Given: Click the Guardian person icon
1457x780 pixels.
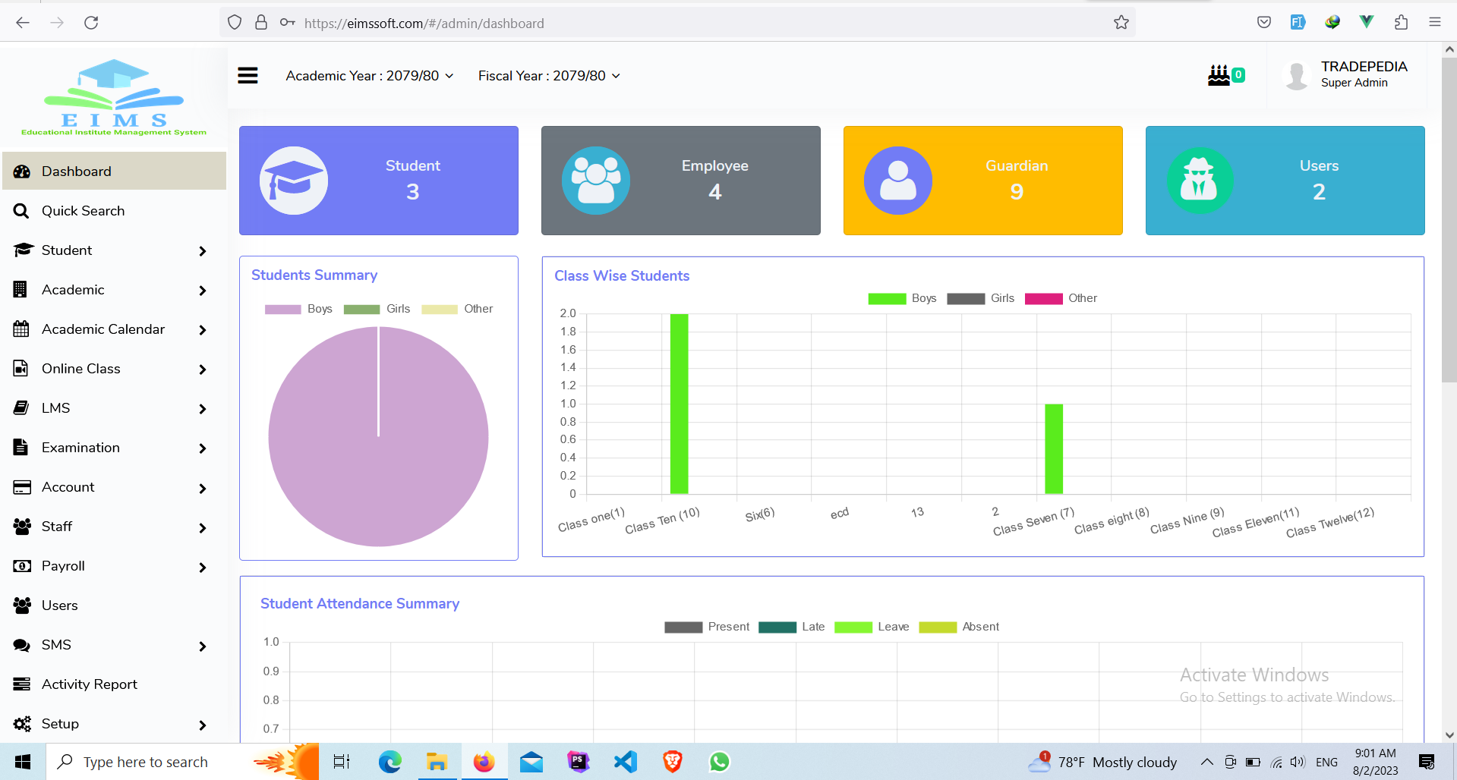Looking at the screenshot, I should (898, 181).
